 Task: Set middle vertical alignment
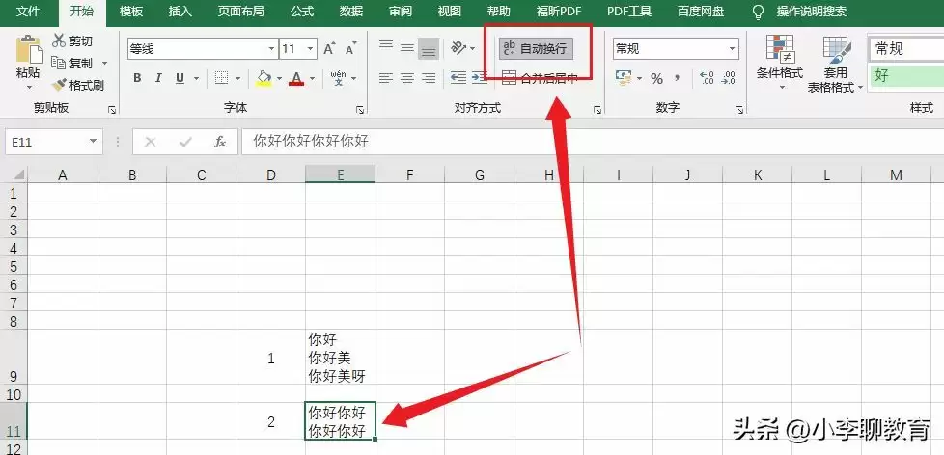407,48
